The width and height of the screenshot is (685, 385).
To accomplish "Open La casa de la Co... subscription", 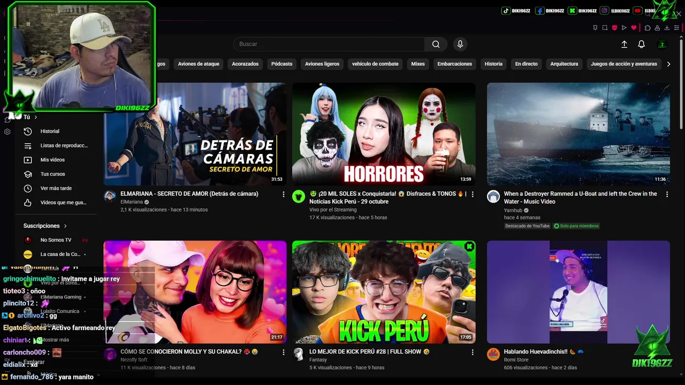I will 56,255.
